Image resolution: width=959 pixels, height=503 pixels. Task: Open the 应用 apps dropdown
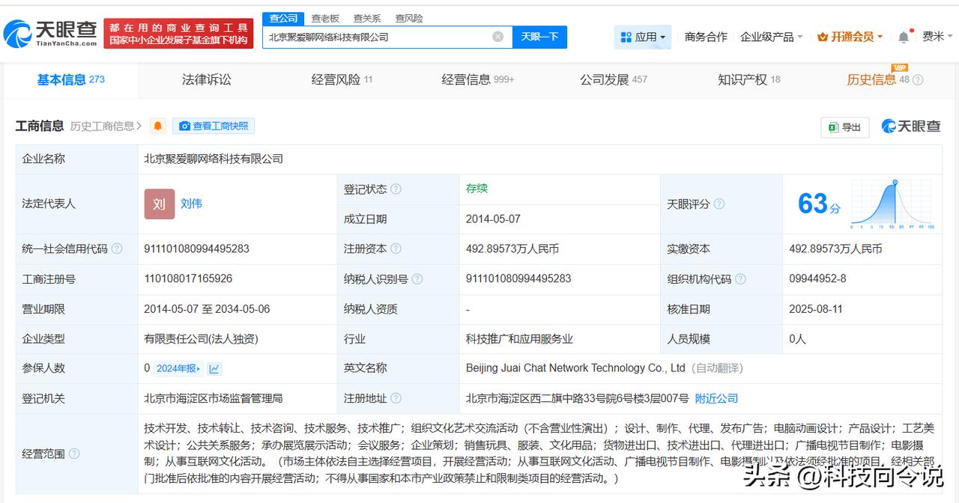click(642, 37)
